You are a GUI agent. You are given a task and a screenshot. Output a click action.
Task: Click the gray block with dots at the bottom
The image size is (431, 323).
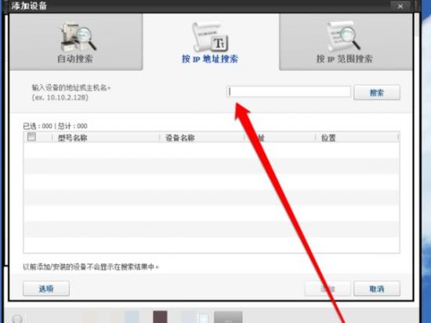pyautogui.click(x=228, y=318)
